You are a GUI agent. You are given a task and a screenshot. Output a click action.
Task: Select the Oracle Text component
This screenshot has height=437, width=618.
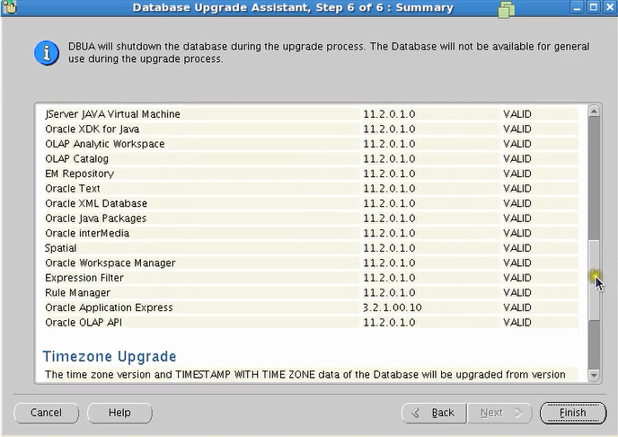(x=311, y=189)
